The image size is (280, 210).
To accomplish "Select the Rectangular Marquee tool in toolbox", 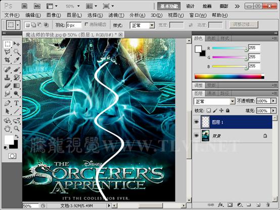I will (x=7, y=44).
